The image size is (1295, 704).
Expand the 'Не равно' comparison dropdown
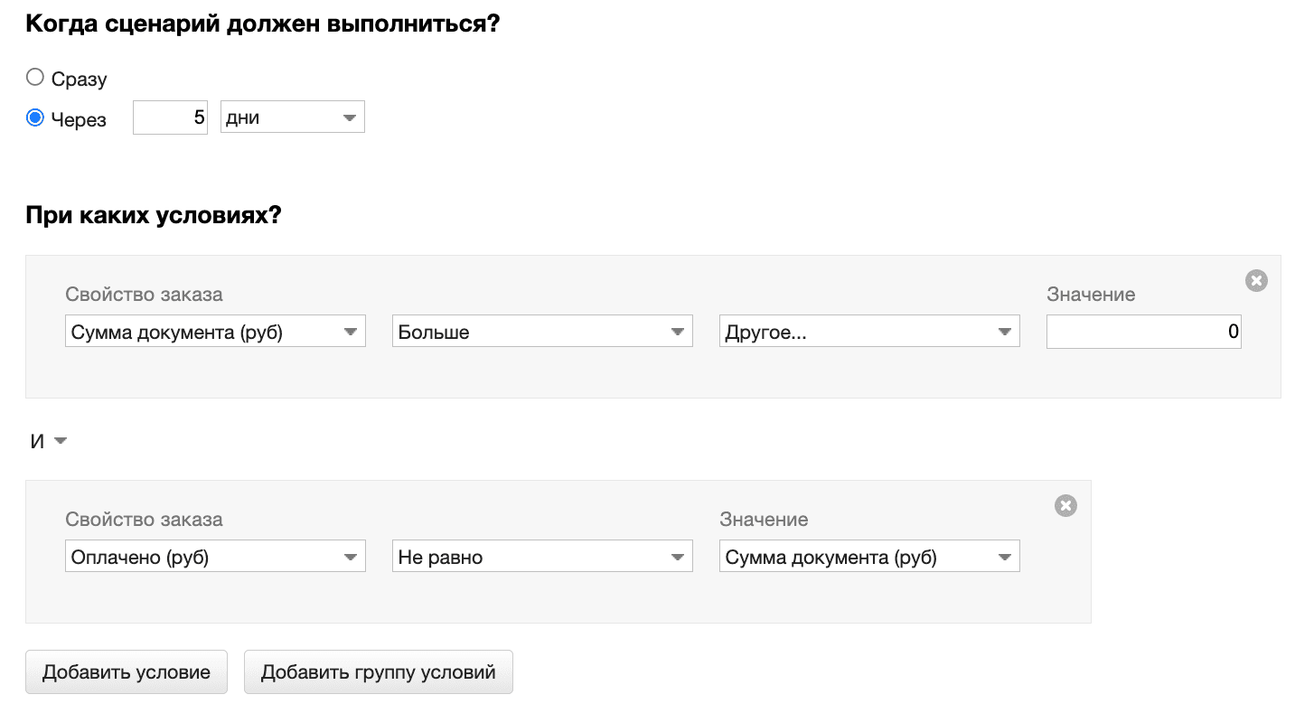pos(541,557)
